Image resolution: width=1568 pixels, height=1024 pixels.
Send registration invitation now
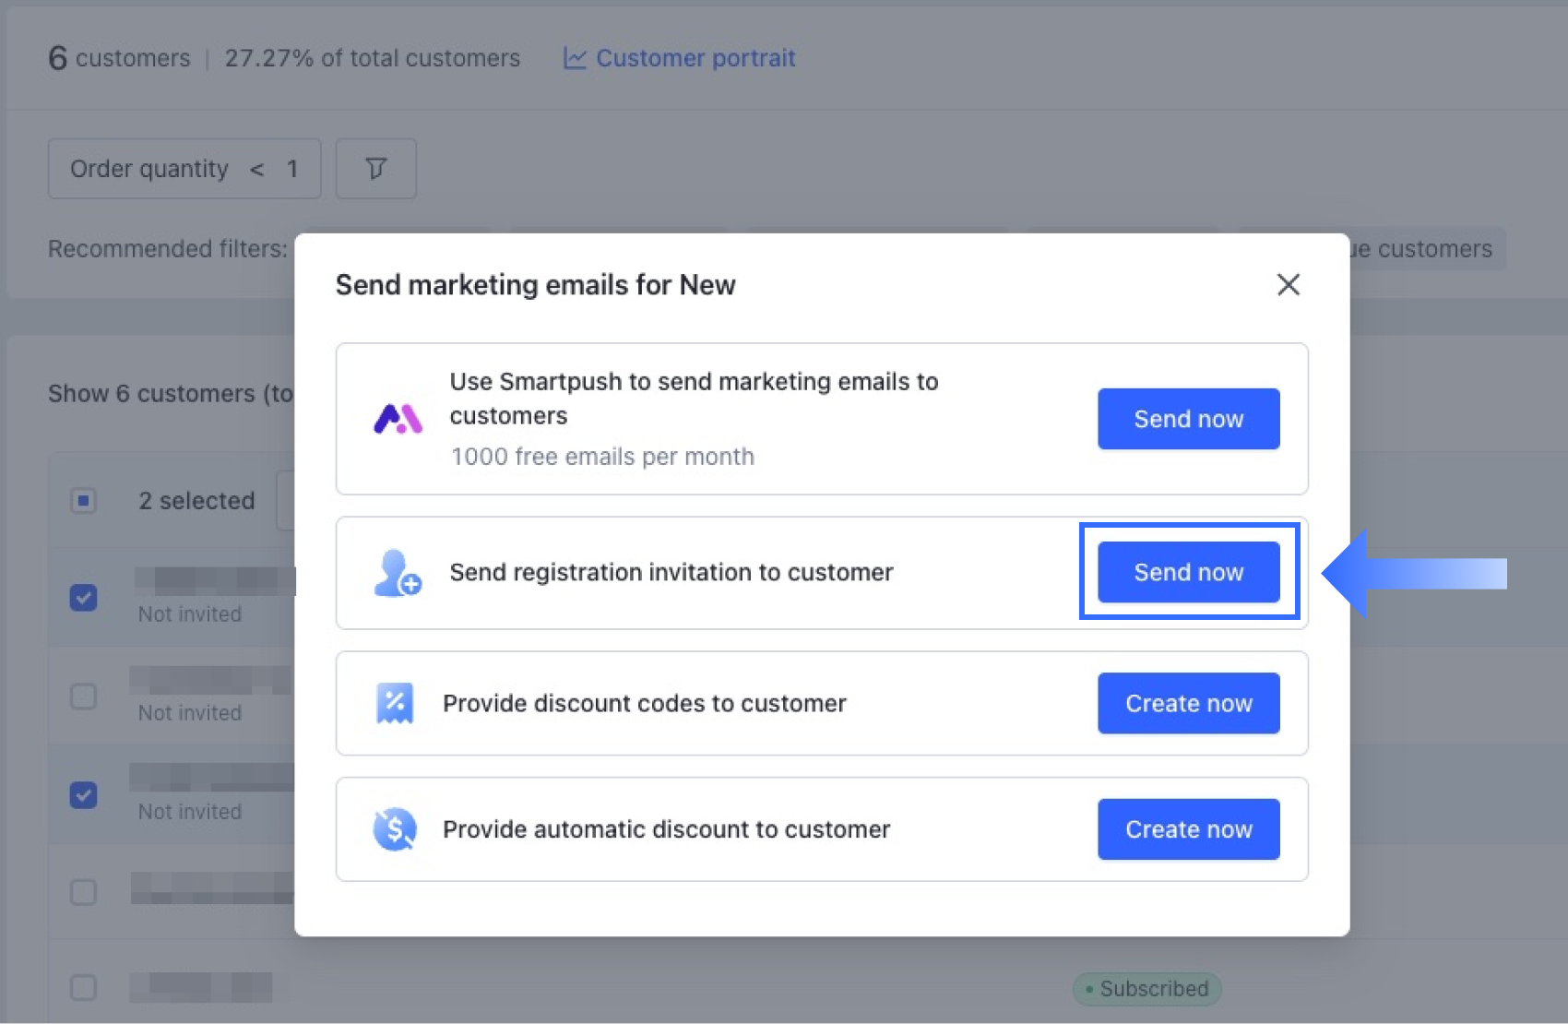tap(1188, 572)
